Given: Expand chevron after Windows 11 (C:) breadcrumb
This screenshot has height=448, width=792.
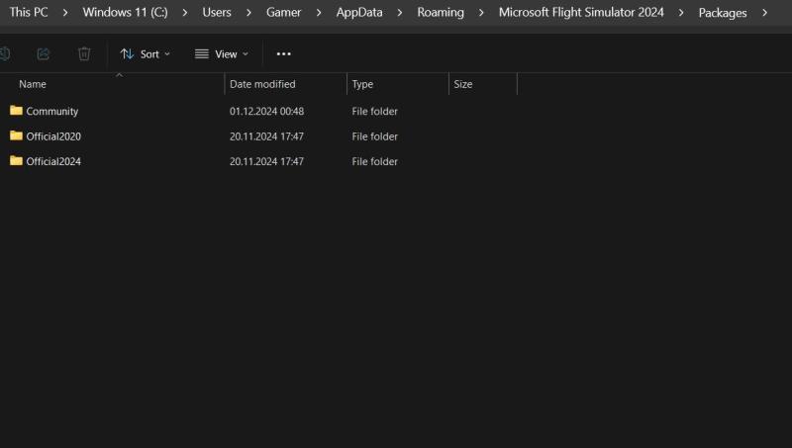Looking at the screenshot, I should (x=185, y=13).
